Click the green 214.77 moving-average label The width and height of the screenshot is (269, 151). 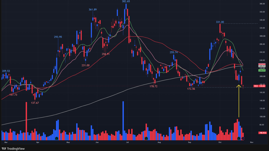(262, 70)
